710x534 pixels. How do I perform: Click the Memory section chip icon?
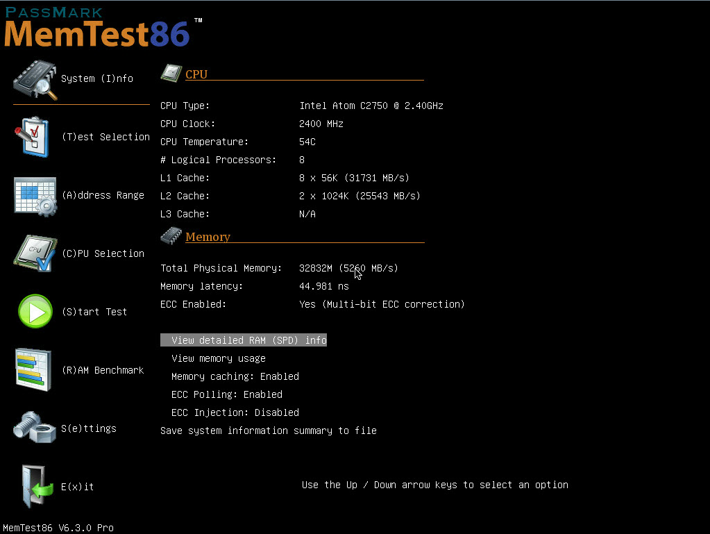click(x=171, y=235)
